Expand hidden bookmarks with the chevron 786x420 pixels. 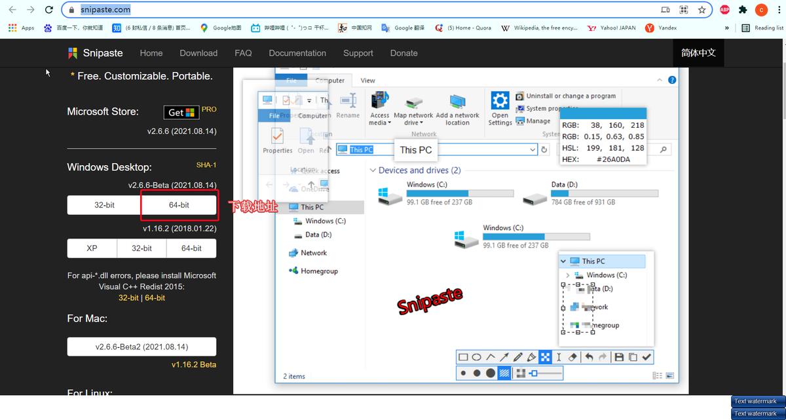727,28
